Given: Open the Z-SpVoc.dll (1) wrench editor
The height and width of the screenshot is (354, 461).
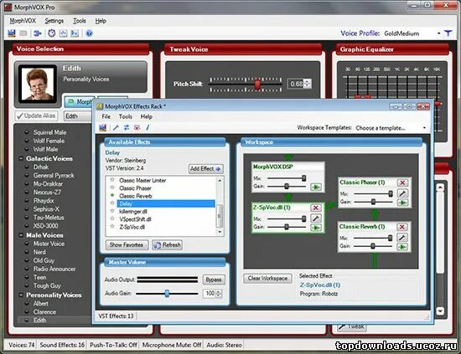Looking at the screenshot, I should click(315, 218).
